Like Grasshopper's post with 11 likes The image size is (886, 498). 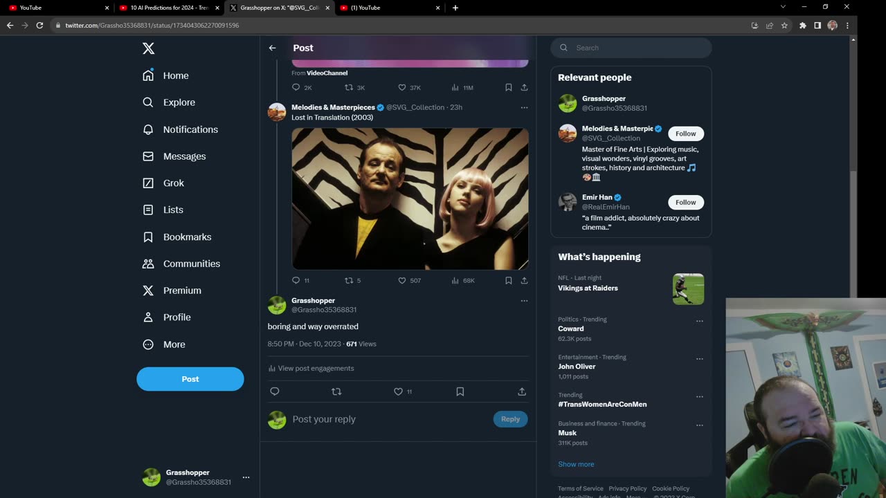point(398,391)
